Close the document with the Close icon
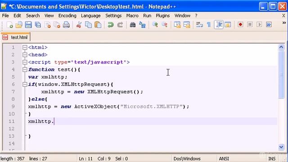 coord(48,25)
